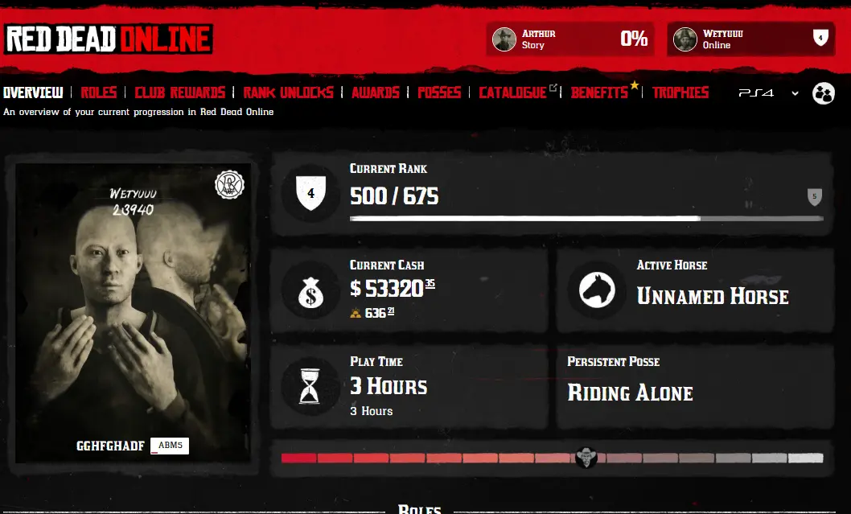Click the ABM5 crew tag label
The height and width of the screenshot is (514, 851).
170,446
